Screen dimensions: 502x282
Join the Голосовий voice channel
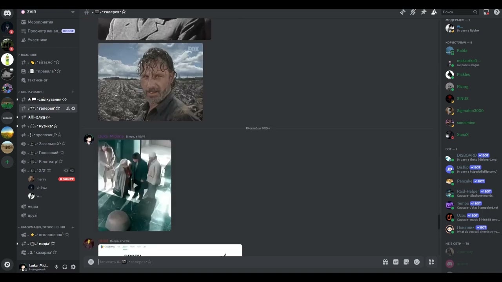47,153
